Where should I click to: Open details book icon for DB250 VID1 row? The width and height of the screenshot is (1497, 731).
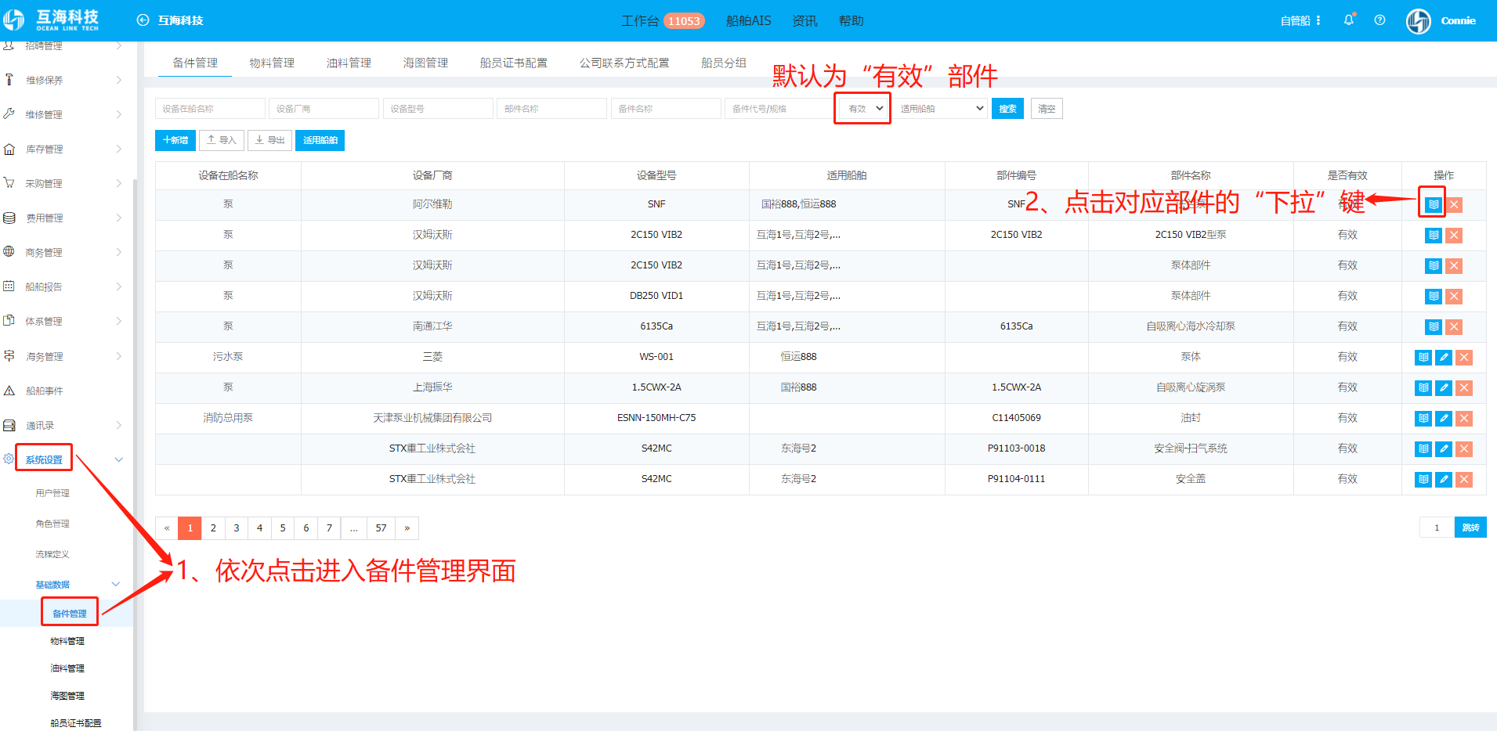[1434, 296]
